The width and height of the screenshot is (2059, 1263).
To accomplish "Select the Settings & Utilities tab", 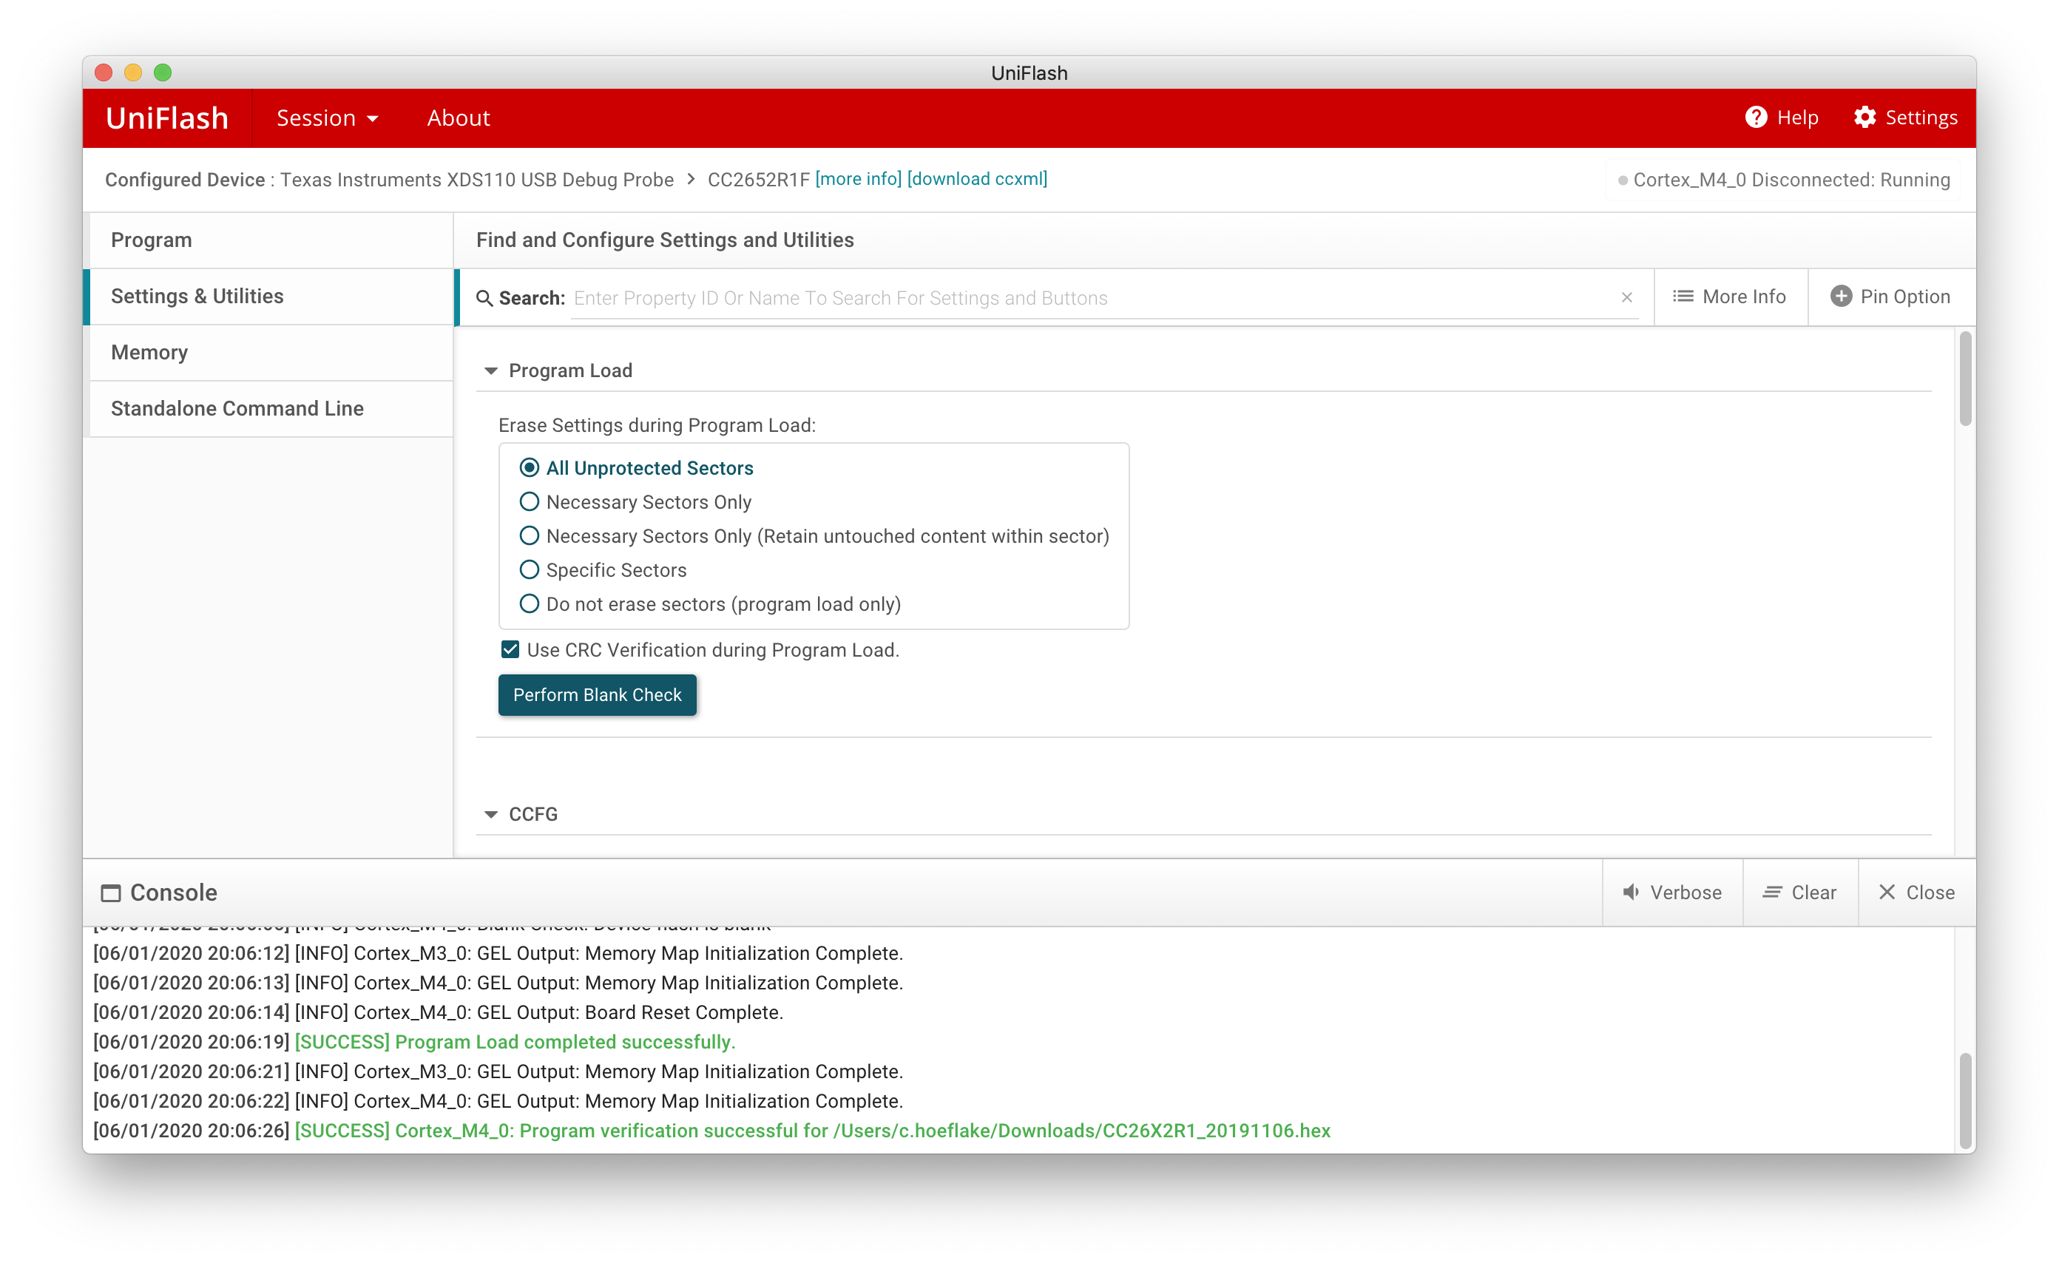I will pyautogui.click(x=271, y=297).
